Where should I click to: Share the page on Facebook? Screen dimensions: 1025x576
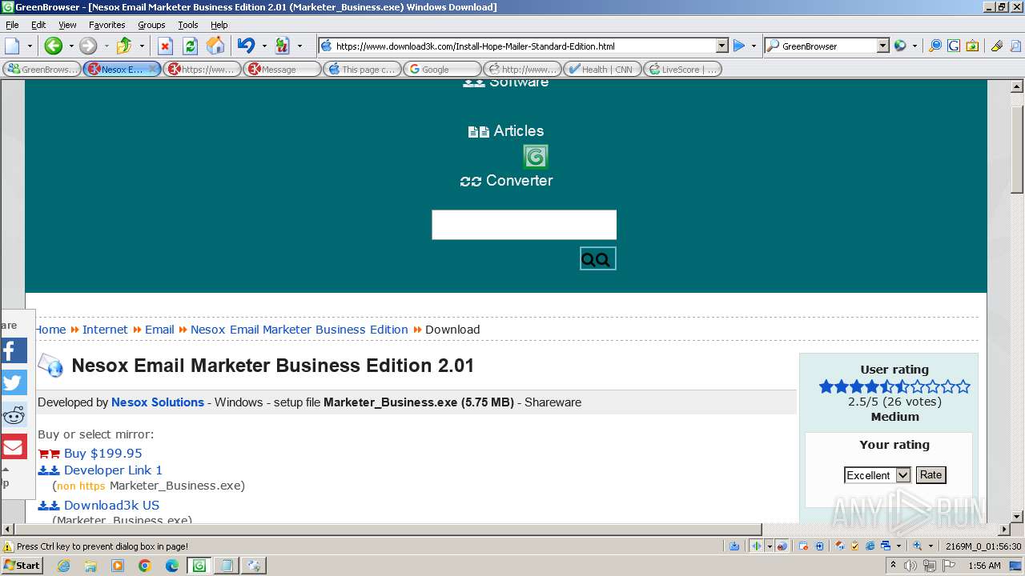[x=14, y=350]
